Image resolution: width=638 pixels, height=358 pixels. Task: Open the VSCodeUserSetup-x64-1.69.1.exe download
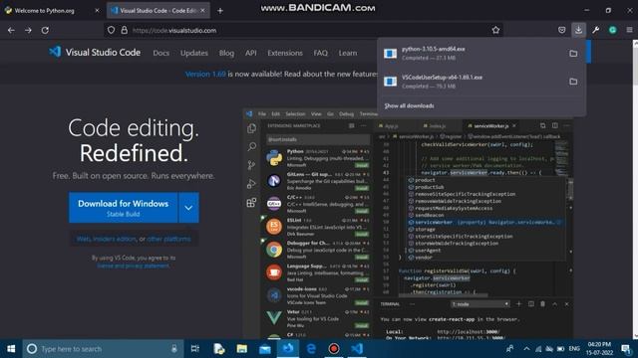(472, 82)
